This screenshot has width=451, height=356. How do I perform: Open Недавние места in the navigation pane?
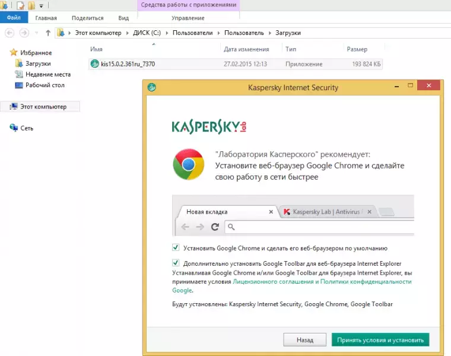point(48,75)
